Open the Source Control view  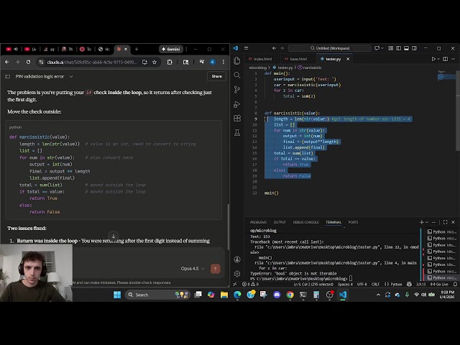(x=237, y=89)
